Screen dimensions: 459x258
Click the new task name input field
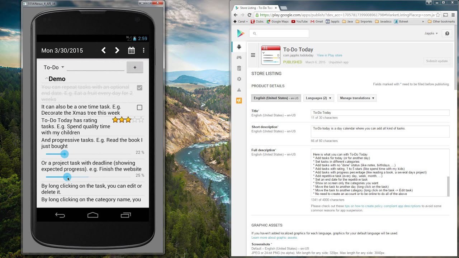click(95, 67)
